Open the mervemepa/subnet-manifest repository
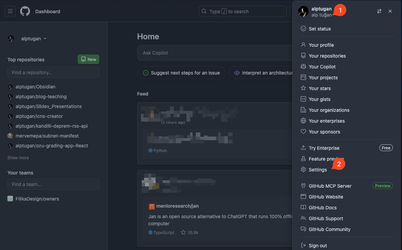The width and height of the screenshot is (402, 250). [x=47, y=136]
